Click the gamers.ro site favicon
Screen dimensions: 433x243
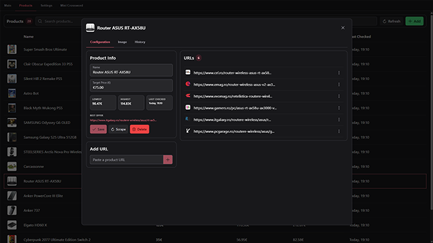tap(188, 107)
